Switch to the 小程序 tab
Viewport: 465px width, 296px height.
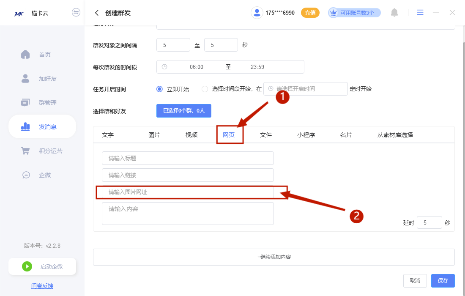click(x=306, y=135)
